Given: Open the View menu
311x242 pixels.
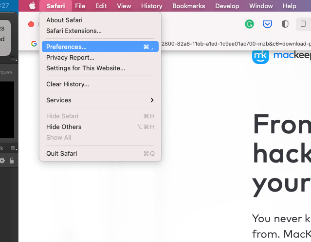Looking at the screenshot, I should (124, 6).
